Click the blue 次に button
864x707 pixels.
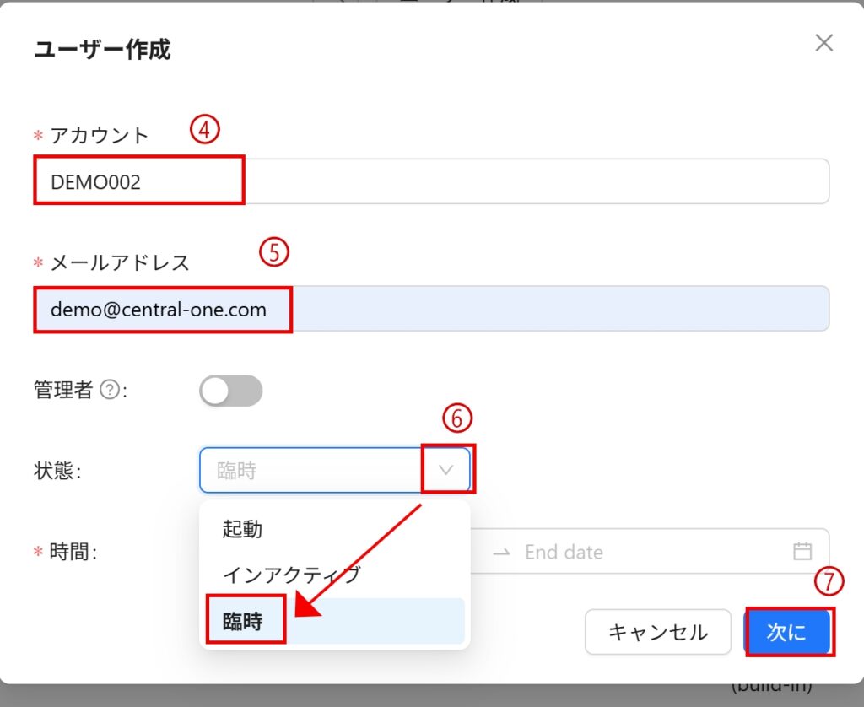(786, 632)
